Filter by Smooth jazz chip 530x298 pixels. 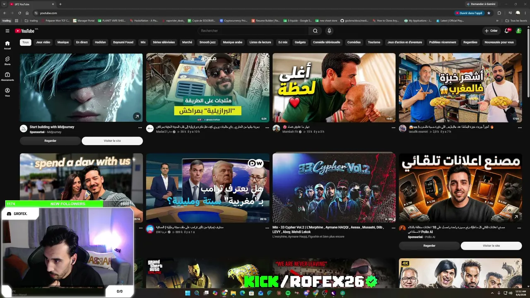pyautogui.click(x=207, y=42)
